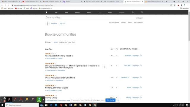Click the Browse link in the communities menu
Screen dimensions: 190x107
point(123,23)
